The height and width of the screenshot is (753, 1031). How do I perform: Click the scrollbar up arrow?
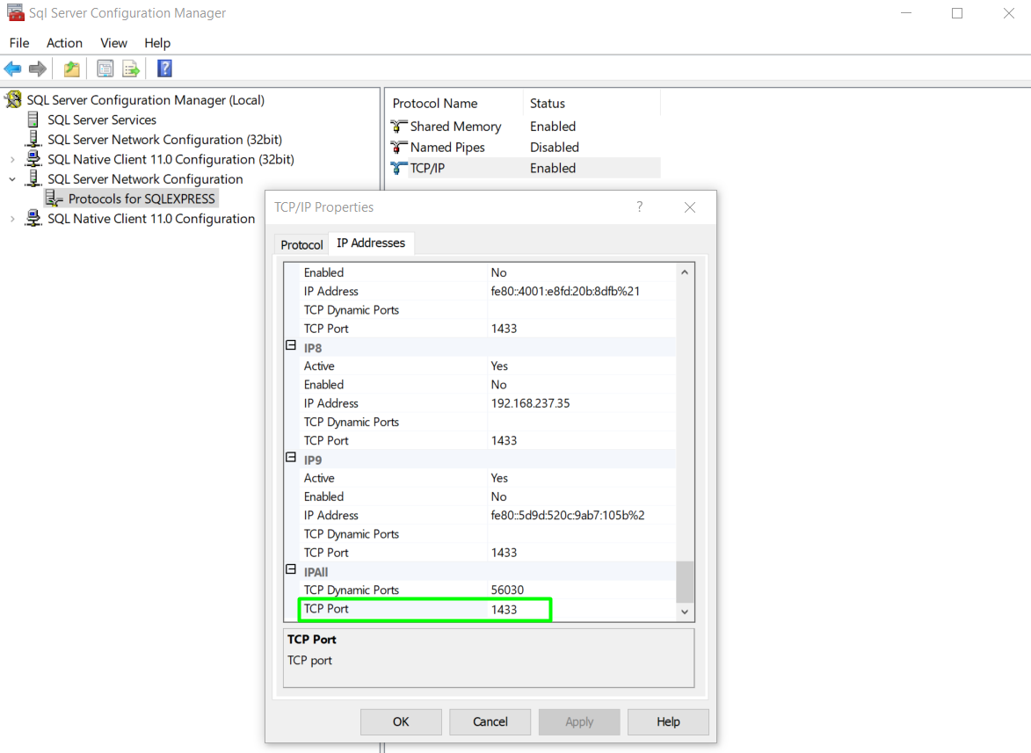pos(685,272)
